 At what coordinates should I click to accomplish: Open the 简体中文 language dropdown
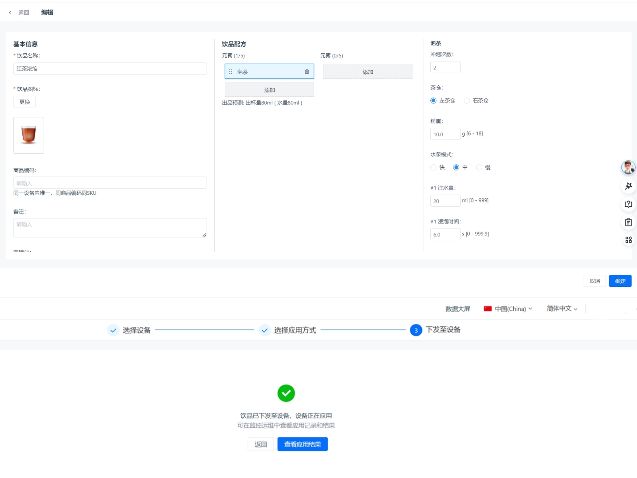click(x=562, y=309)
